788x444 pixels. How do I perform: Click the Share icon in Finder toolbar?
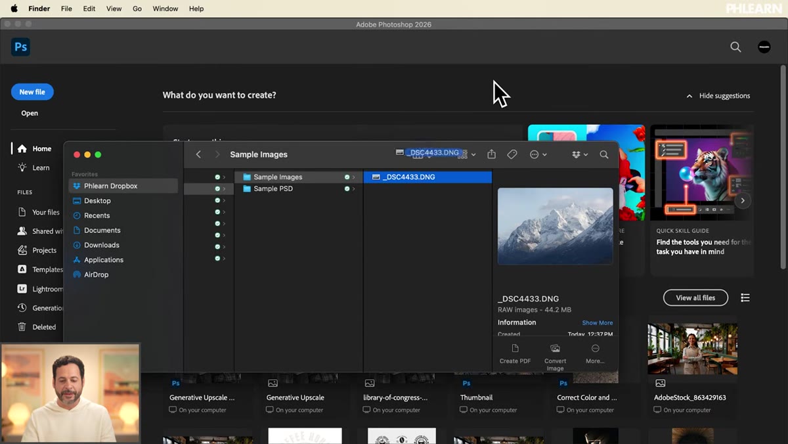[491, 154]
